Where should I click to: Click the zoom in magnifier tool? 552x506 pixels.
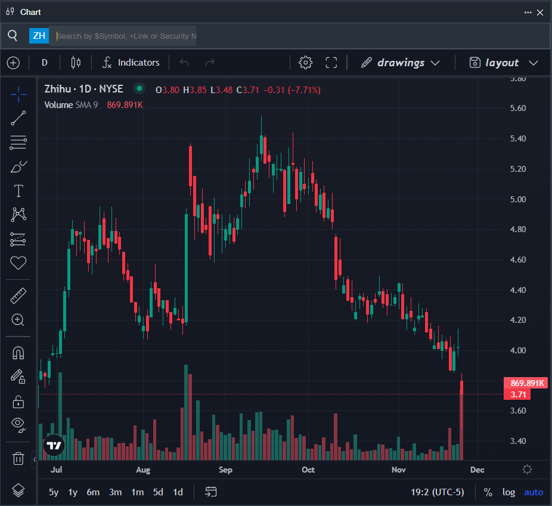(x=18, y=320)
